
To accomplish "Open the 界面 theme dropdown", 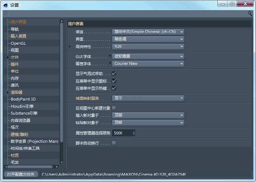I will tap(148, 39).
